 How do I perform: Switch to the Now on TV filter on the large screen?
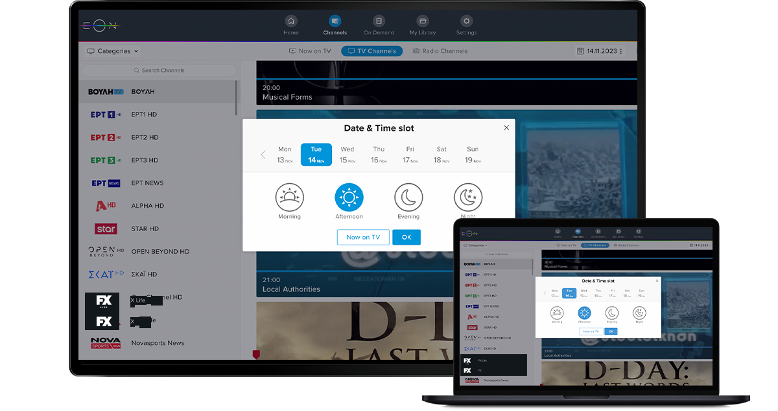click(310, 51)
